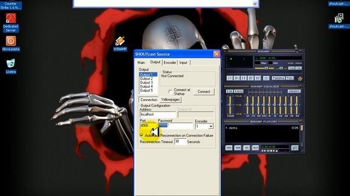Switch to the Main tab in SHOUTcast Source
The width and height of the screenshot is (350, 196).
pyautogui.click(x=141, y=63)
